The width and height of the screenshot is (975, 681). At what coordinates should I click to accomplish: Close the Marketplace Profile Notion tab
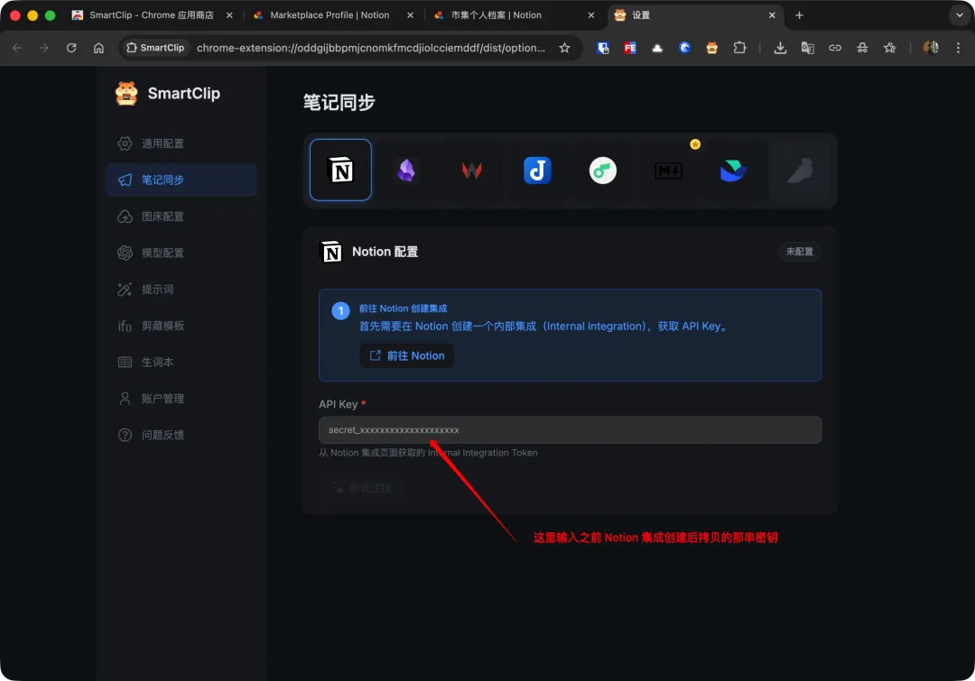point(410,15)
